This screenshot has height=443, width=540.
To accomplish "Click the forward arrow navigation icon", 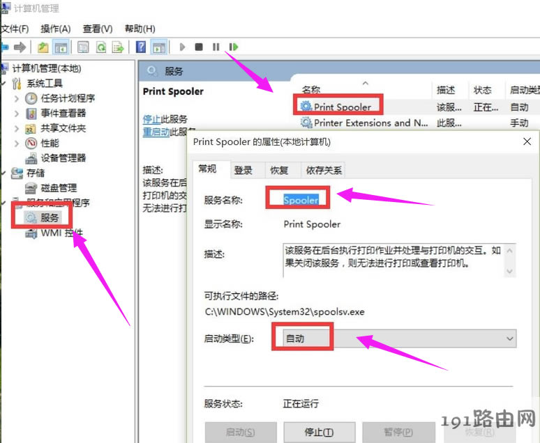I will click(x=20, y=47).
